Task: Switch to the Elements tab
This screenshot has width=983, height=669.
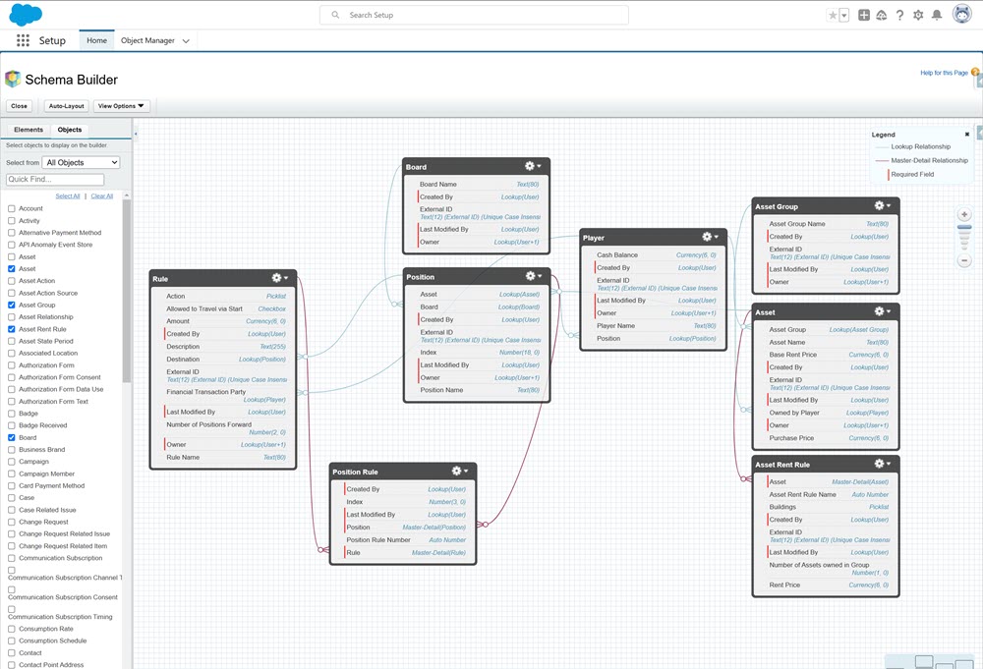Action: [29, 130]
